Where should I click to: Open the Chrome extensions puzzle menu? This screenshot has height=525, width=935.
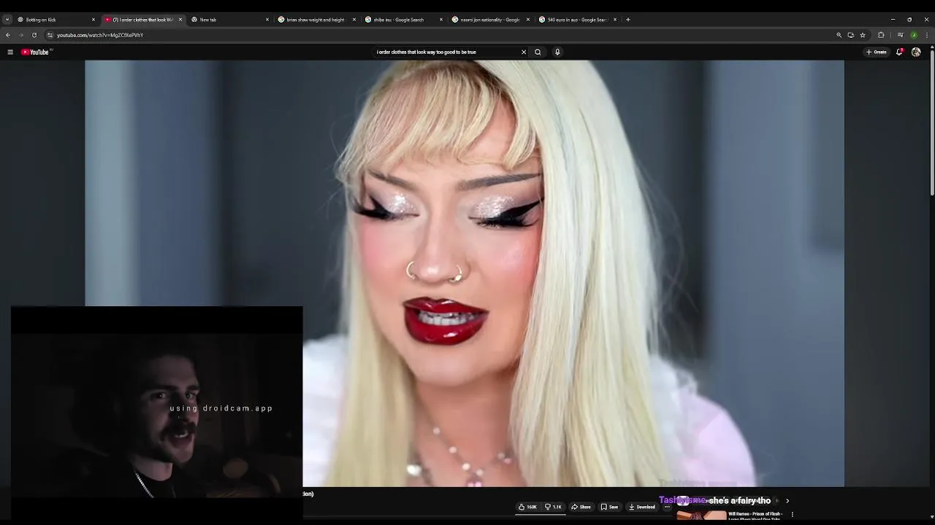click(881, 35)
